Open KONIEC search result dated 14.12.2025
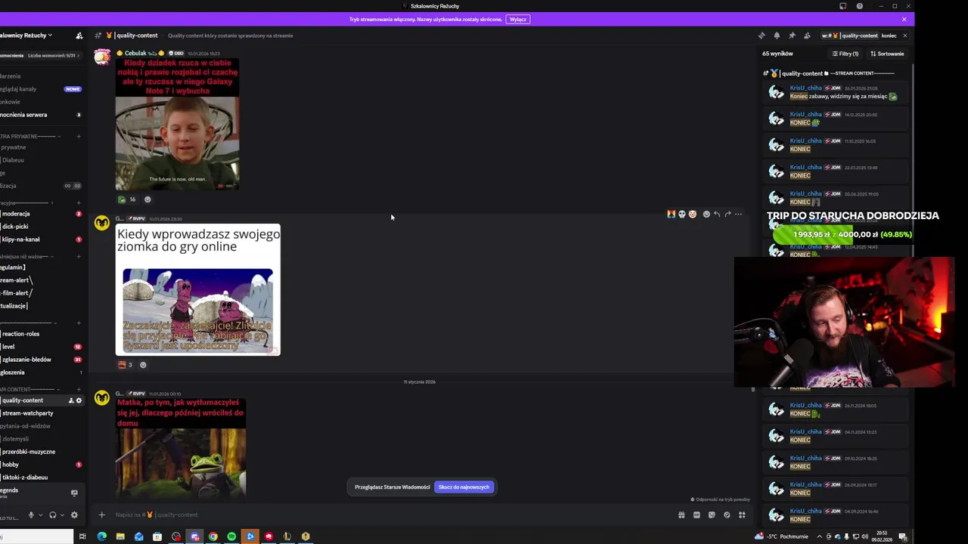The image size is (968, 544). coord(836,119)
